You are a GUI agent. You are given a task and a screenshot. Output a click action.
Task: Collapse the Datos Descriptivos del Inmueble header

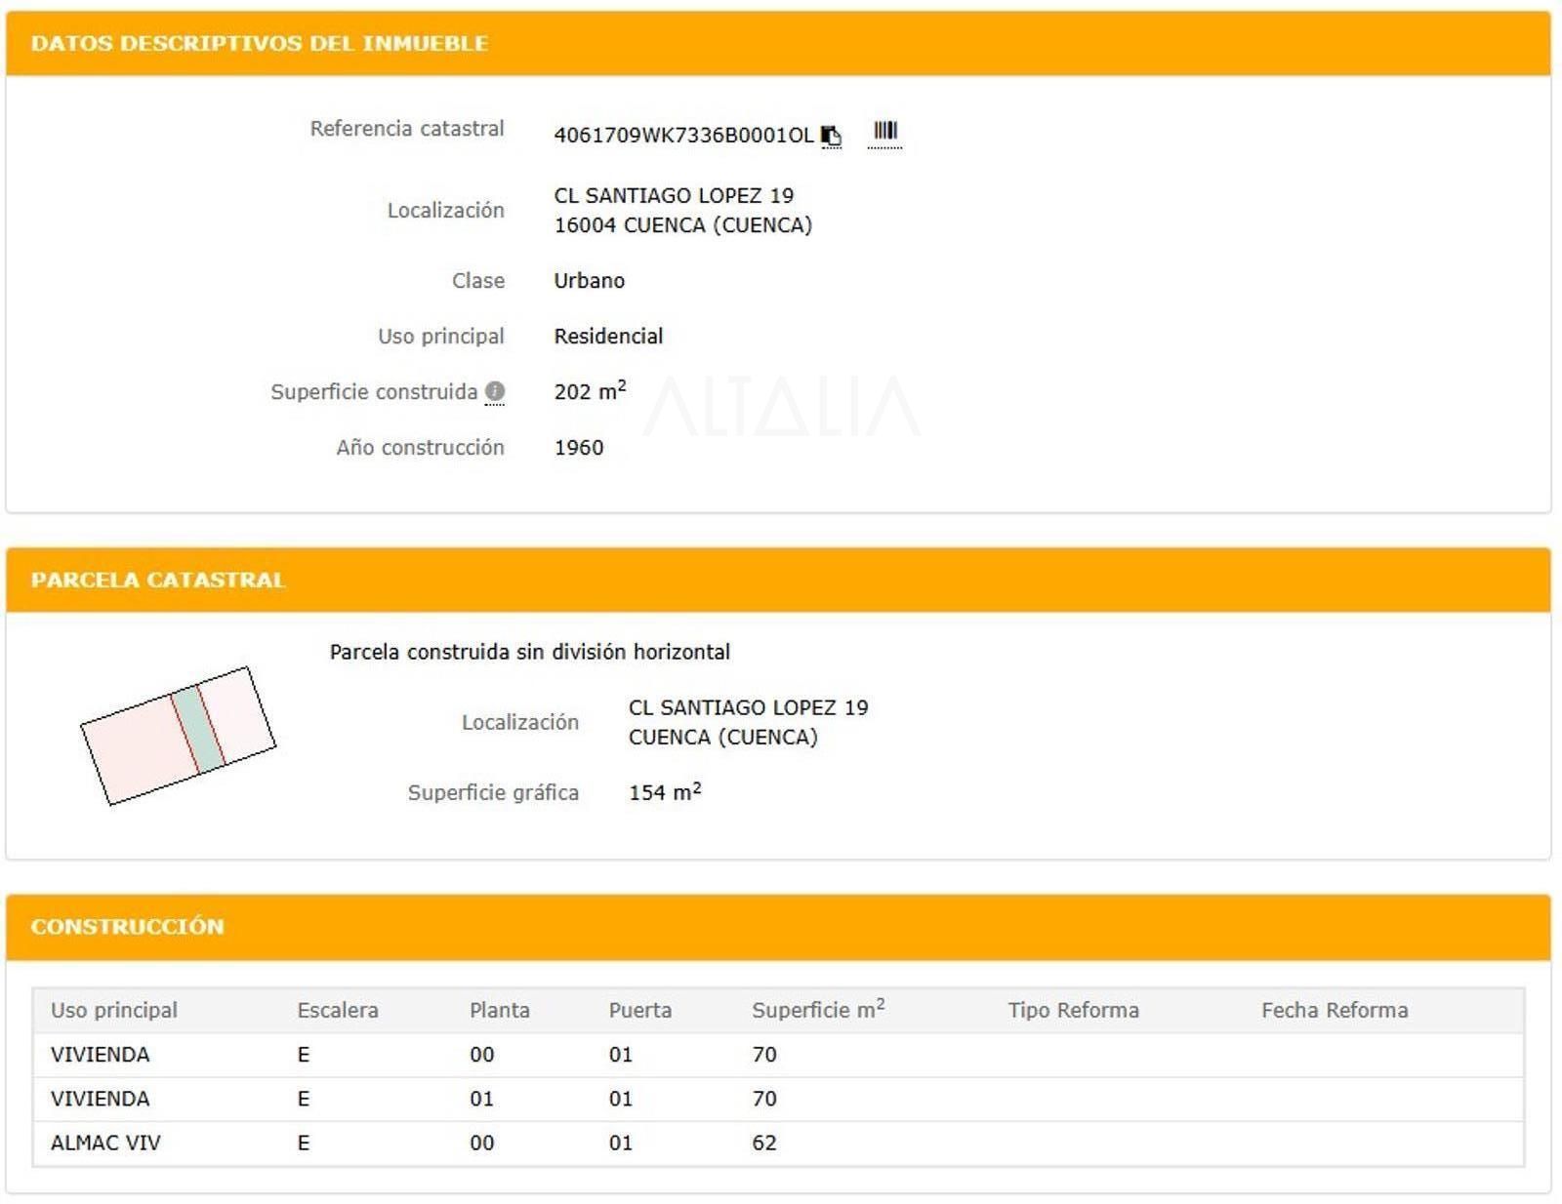(260, 44)
